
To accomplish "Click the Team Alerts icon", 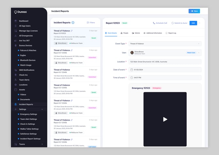I will point(16,80).
